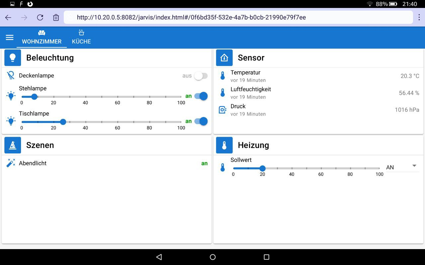This screenshot has height=265, width=425.
Task: Click the Abendlicht scene label
Action: click(33, 163)
